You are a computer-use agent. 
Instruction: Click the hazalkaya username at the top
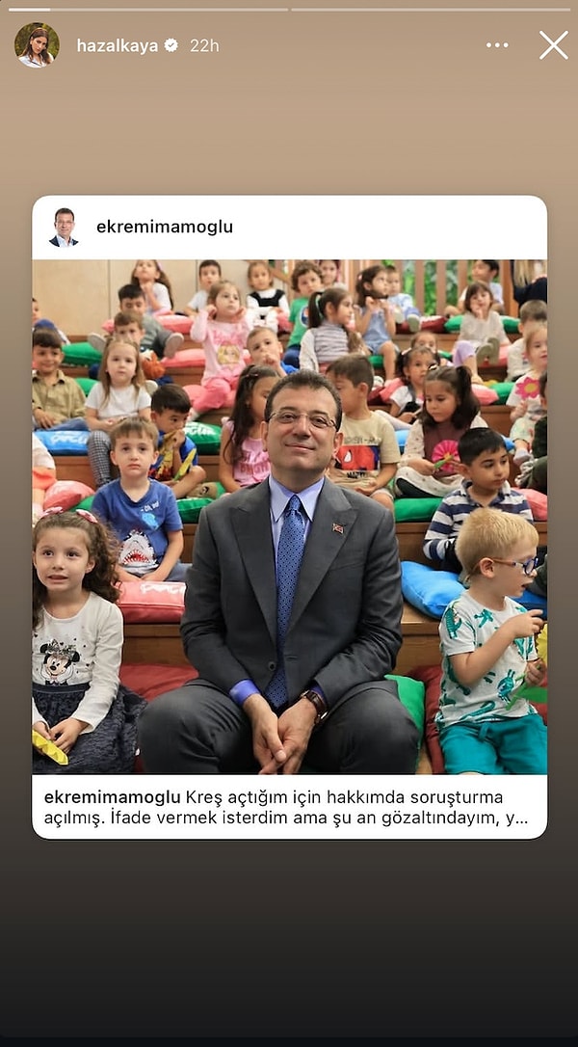click(x=118, y=45)
